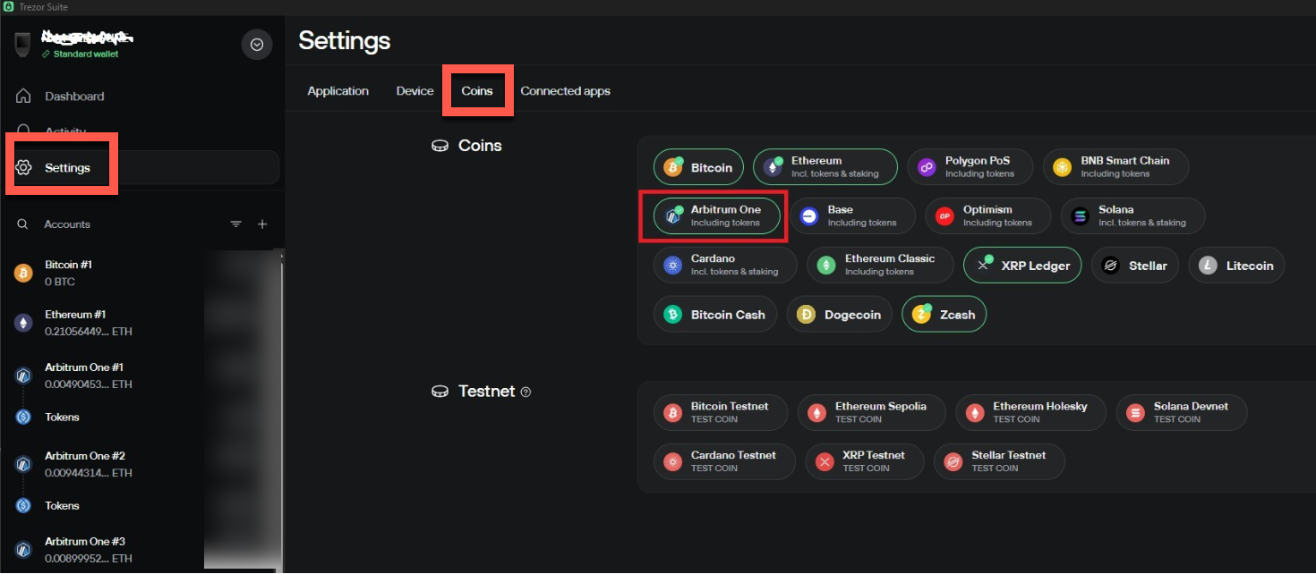Enable Cardano Testnet test coin

point(725,461)
